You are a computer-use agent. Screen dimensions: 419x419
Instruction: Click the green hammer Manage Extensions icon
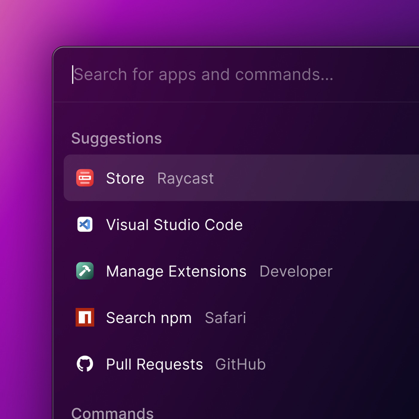tap(85, 271)
